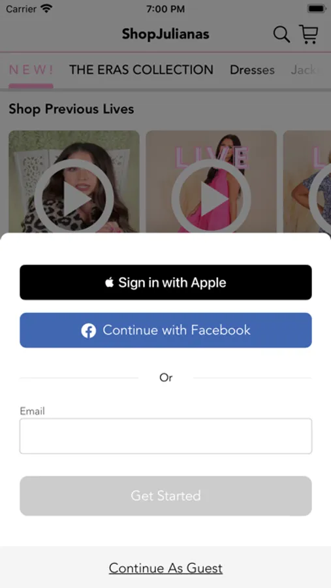Open the search magnifier icon
This screenshot has height=588, width=331.
click(x=281, y=35)
